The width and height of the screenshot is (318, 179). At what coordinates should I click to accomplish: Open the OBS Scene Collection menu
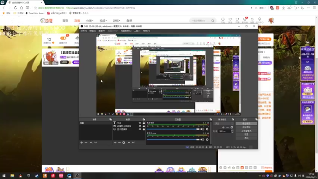[x=126, y=31]
